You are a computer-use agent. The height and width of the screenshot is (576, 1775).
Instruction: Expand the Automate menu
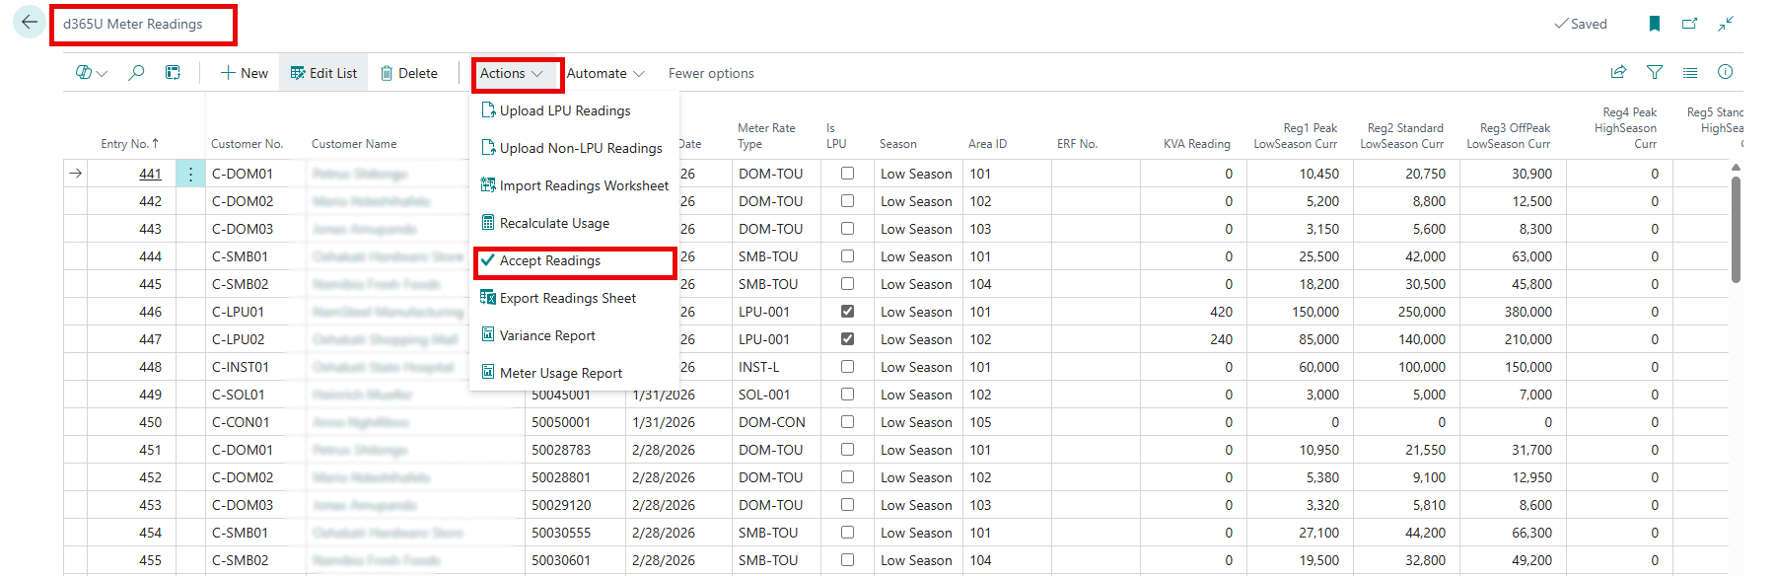click(x=605, y=73)
